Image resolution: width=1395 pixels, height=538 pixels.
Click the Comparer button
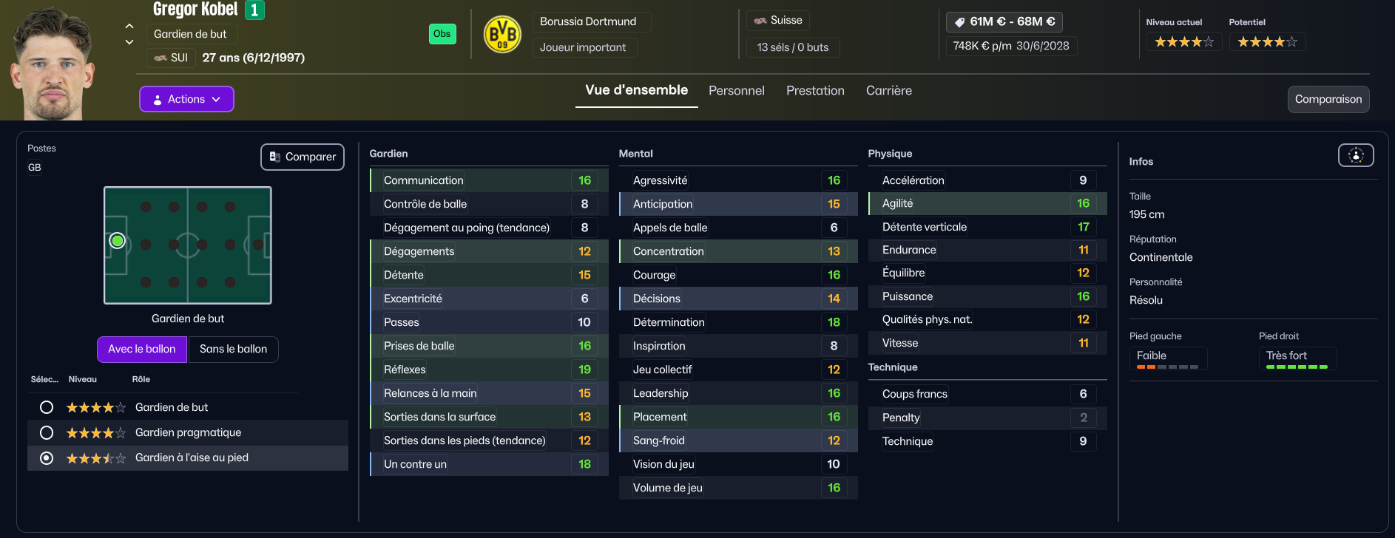pos(303,157)
